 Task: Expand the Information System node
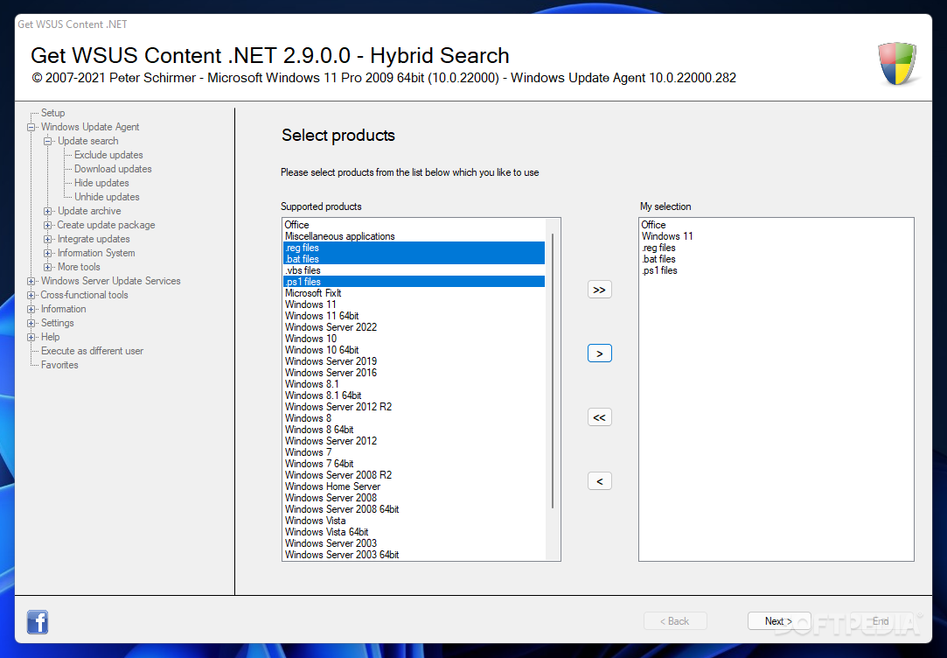(48, 253)
